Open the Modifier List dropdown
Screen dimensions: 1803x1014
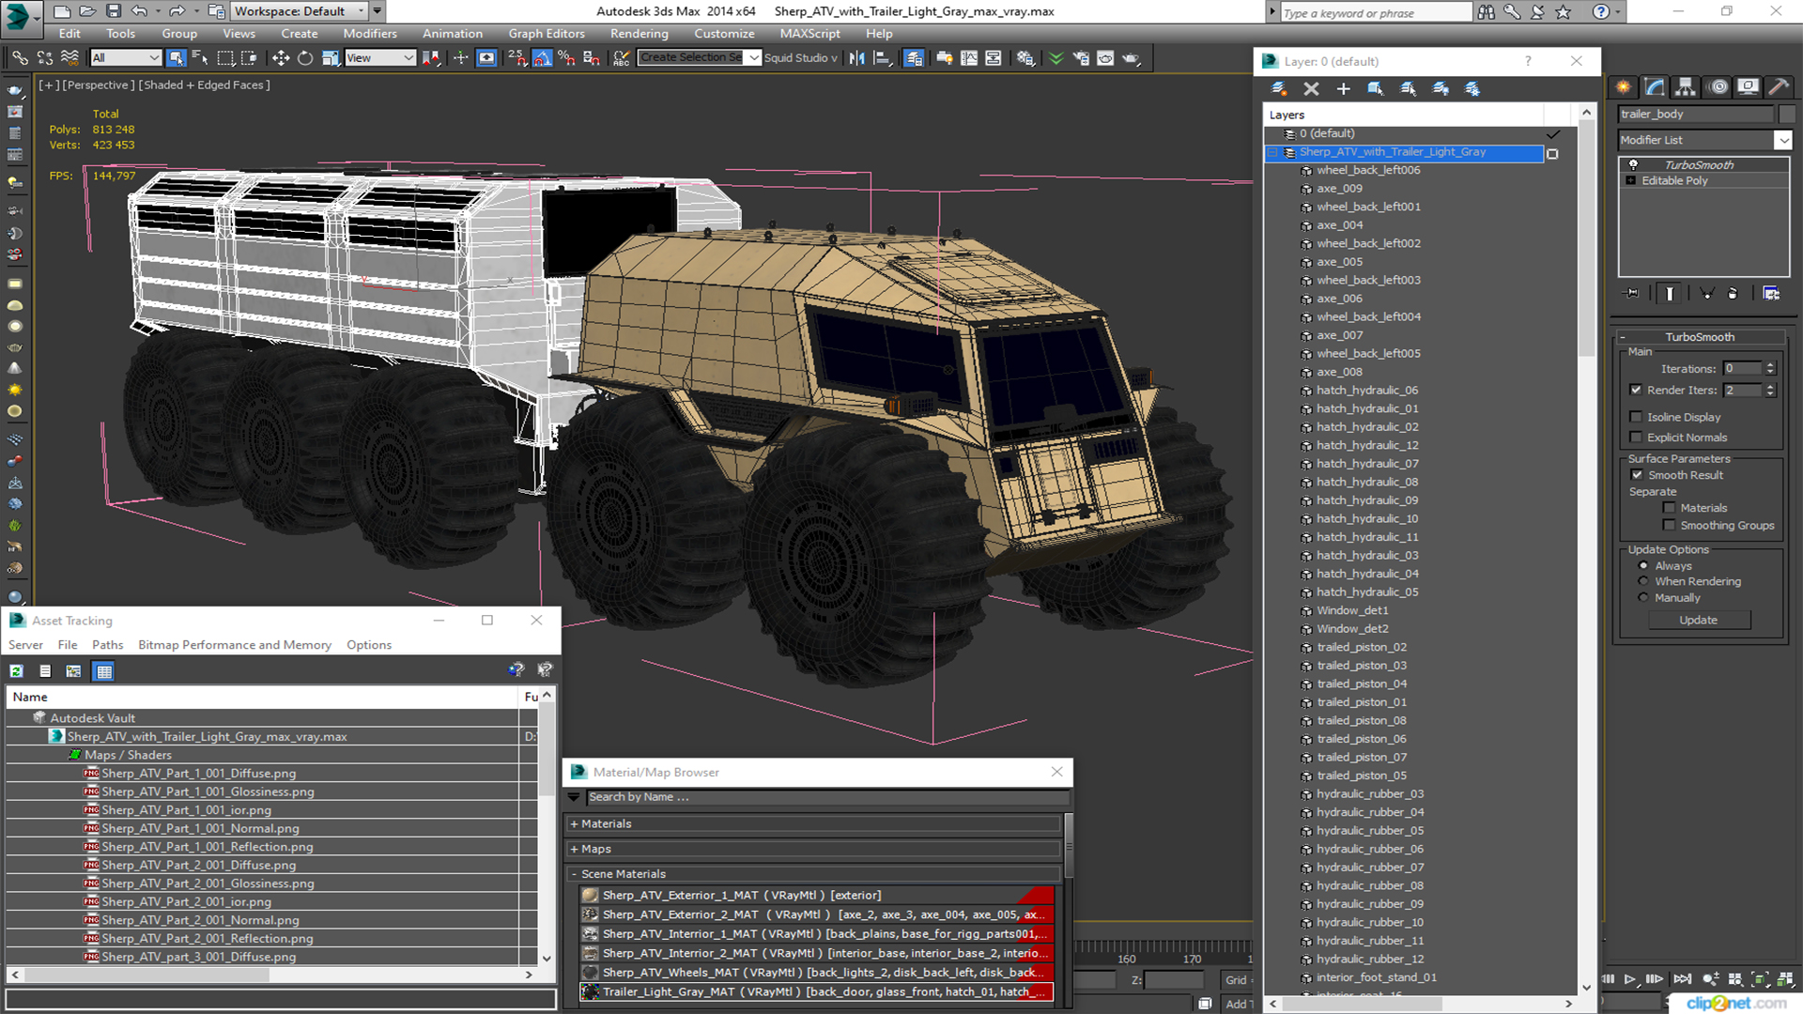tap(1782, 140)
